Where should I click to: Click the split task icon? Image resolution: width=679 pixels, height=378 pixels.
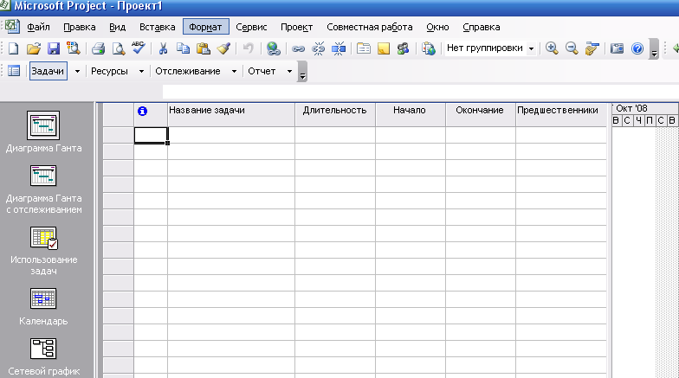click(x=339, y=48)
